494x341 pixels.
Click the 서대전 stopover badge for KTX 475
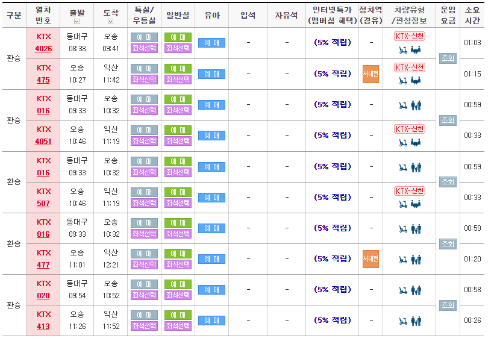[x=370, y=74]
